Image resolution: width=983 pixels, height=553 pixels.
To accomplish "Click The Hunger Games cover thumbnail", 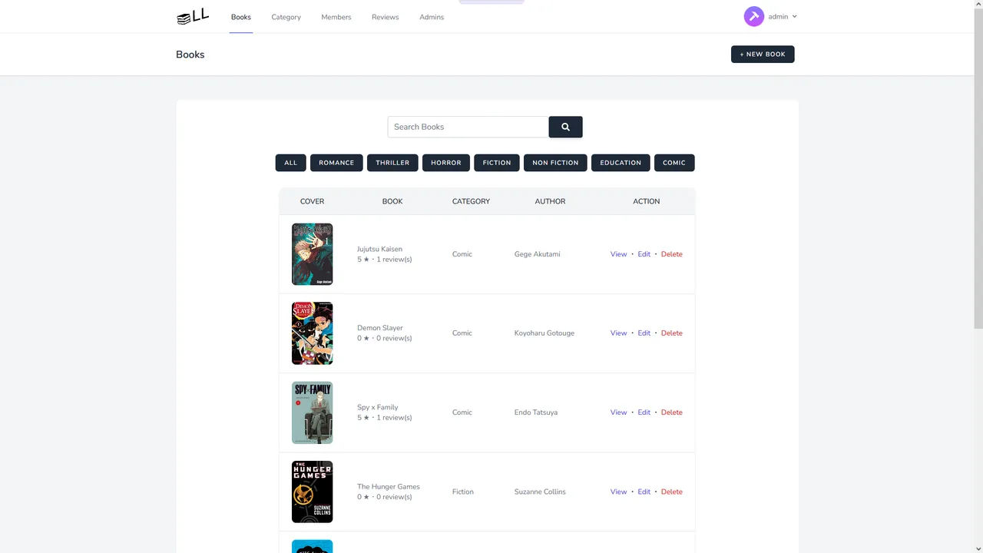I will [x=312, y=492].
